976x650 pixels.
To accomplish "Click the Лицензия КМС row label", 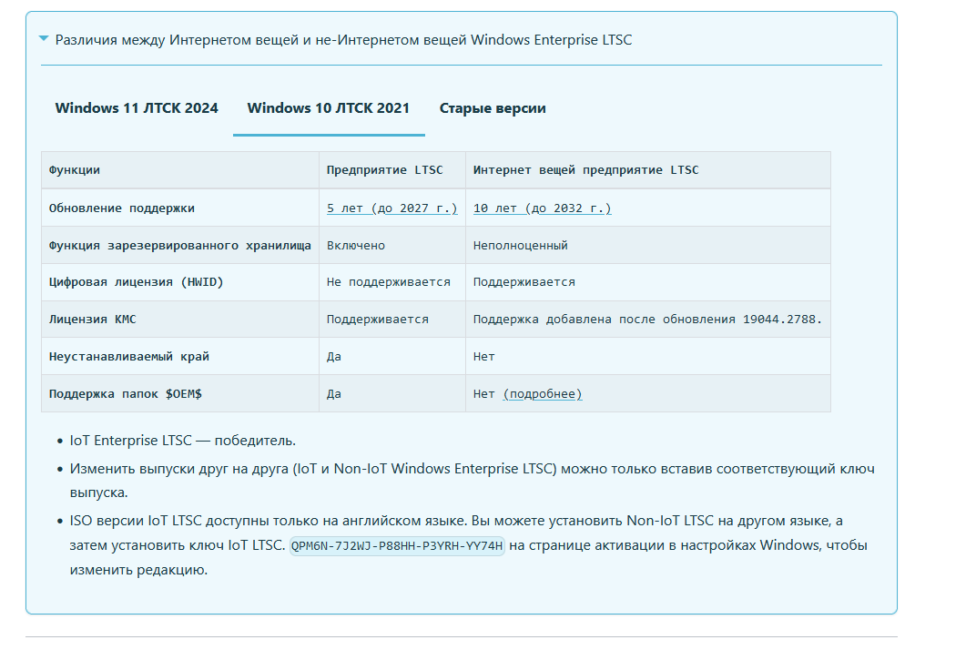I will 92,320.
